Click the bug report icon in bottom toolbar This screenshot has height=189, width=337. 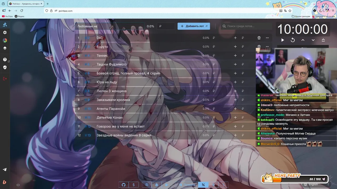coord(157,185)
